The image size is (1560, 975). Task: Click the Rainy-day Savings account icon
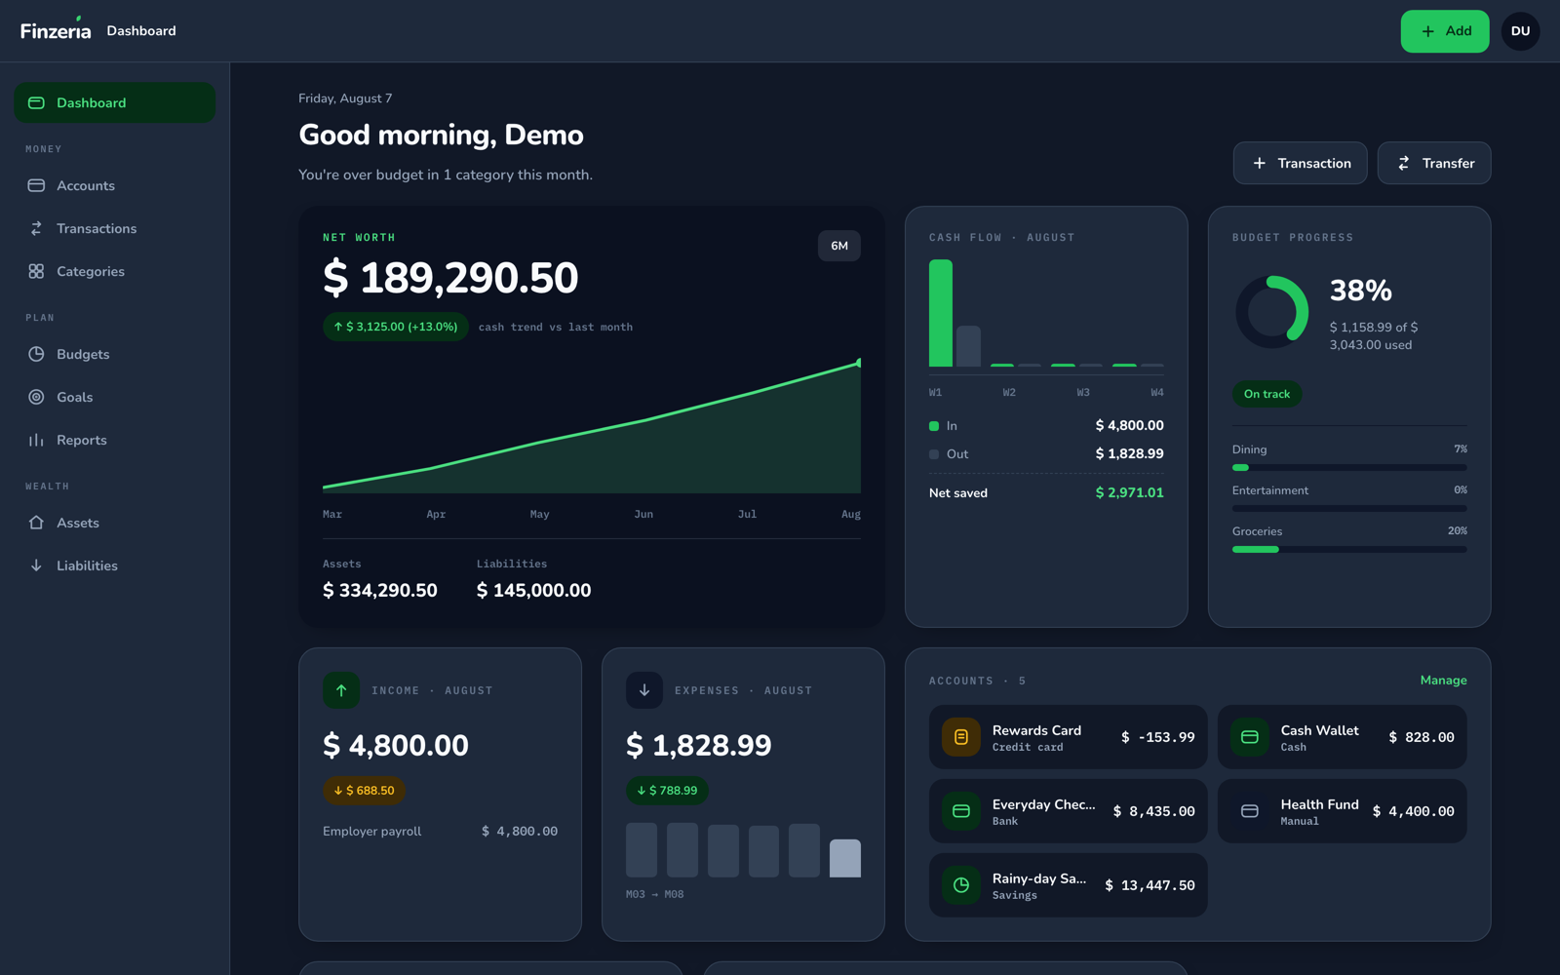(x=961, y=885)
